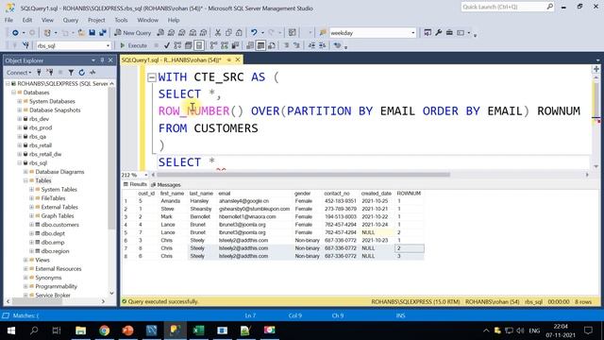Click the ROWNUM column header

click(409, 193)
